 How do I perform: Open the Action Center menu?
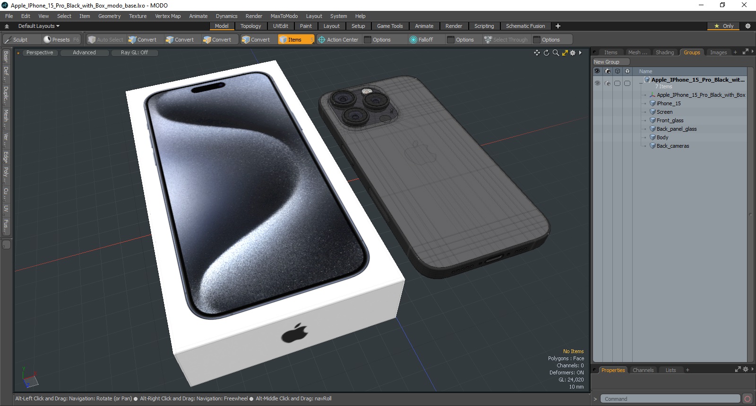(x=338, y=40)
